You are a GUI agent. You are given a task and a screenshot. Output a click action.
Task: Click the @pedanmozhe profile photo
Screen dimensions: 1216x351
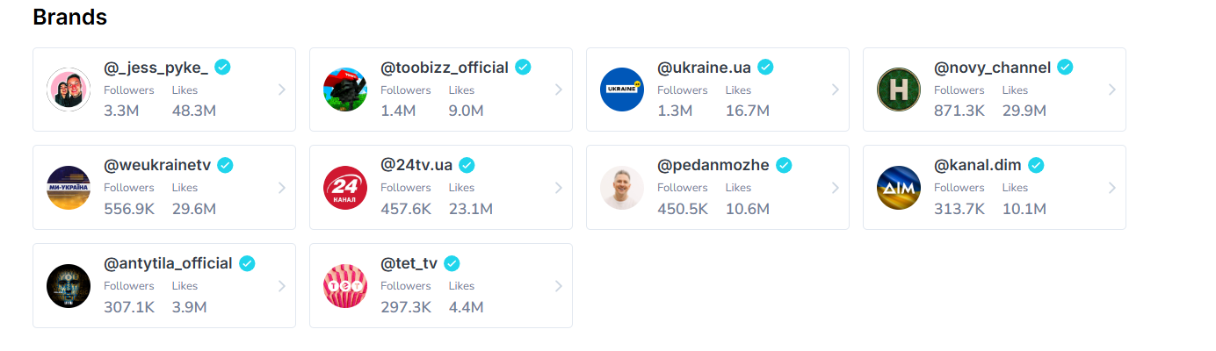(622, 188)
